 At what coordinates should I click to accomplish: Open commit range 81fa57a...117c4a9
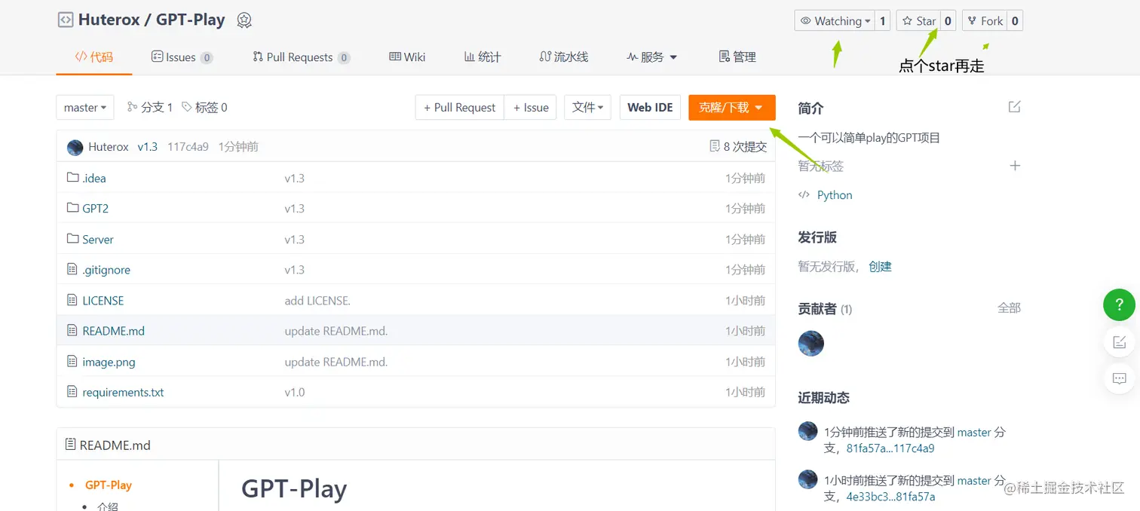coord(890,448)
